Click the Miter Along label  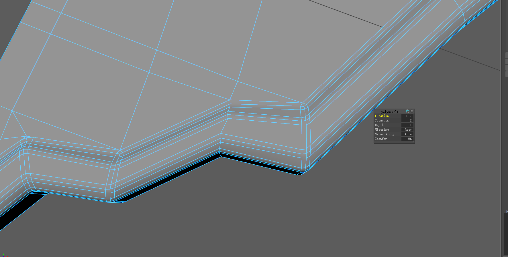click(385, 134)
